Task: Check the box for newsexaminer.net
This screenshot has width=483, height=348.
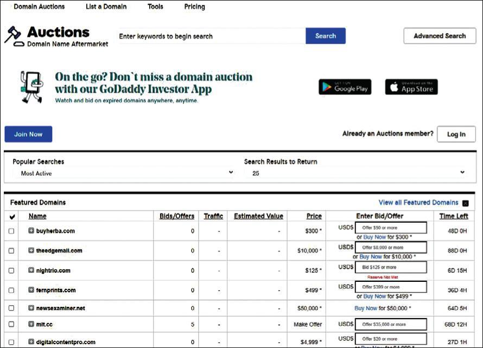Action: [12, 308]
